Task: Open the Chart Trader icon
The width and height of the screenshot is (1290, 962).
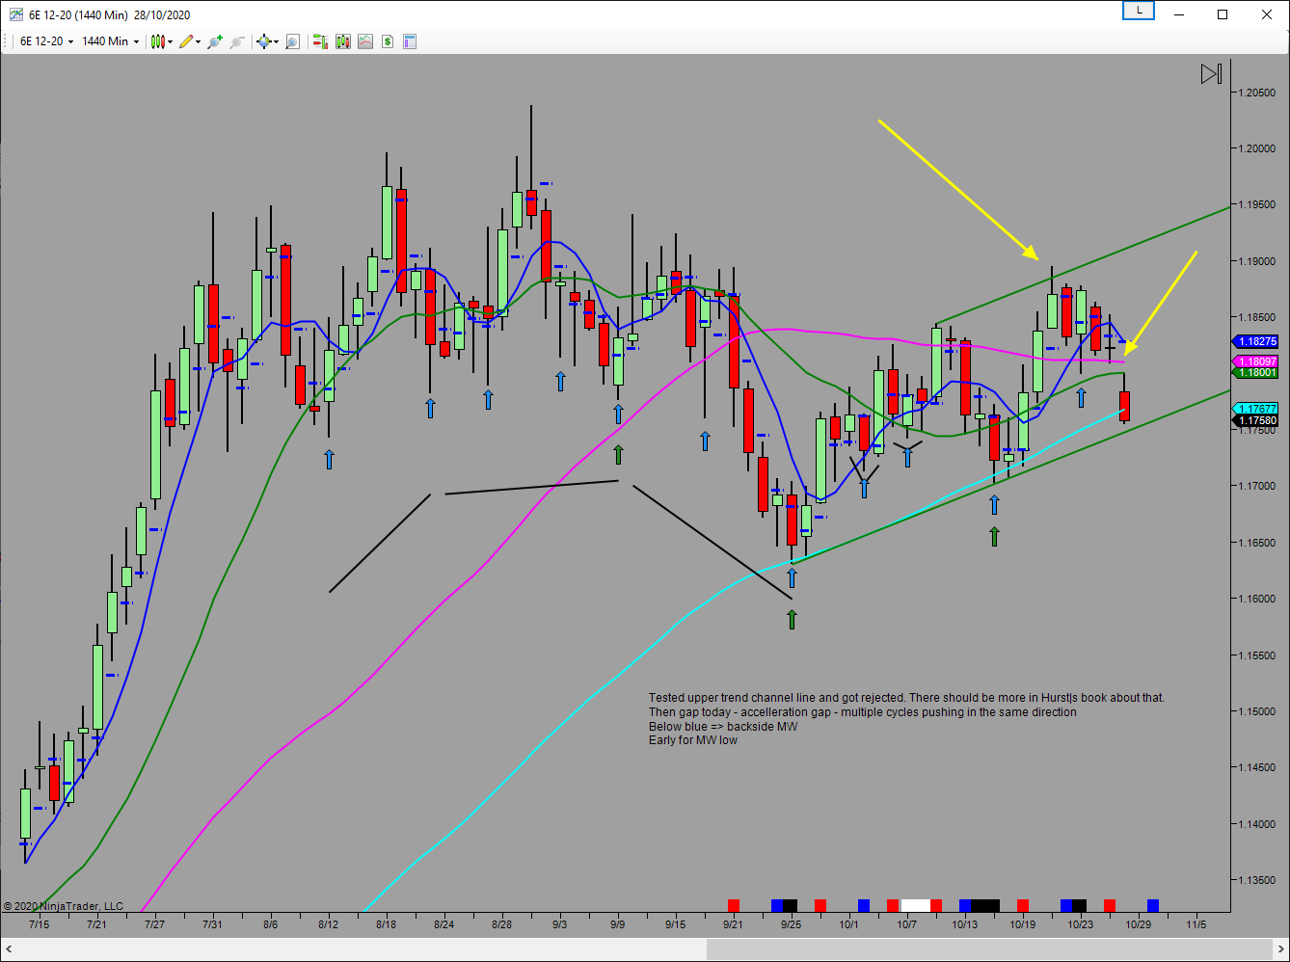Action: pyautogui.click(x=321, y=41)
